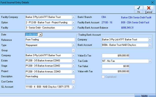The height and width of the screenshot is (97, 156).
Task: Open the Cost Centre dropdown
Action: click(73, 82)
